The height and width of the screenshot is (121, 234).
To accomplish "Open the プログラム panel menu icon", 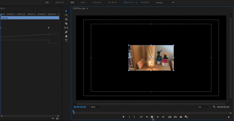I will (87, 8).
